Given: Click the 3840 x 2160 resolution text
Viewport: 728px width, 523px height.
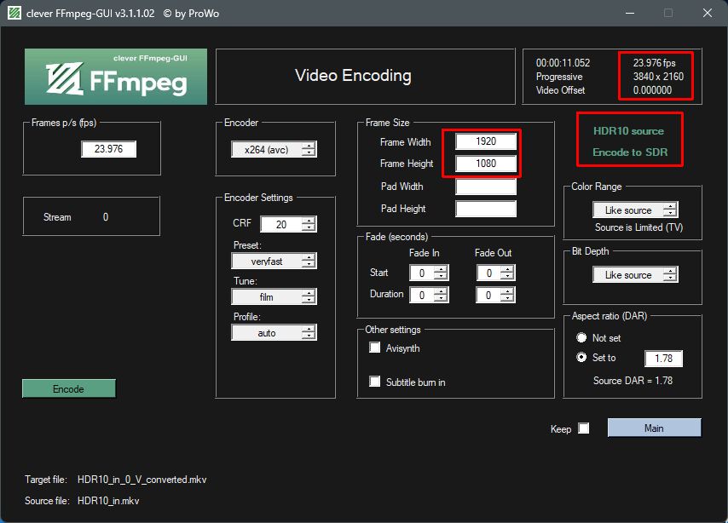Looking at the screenshot, I should coord(658,77).
